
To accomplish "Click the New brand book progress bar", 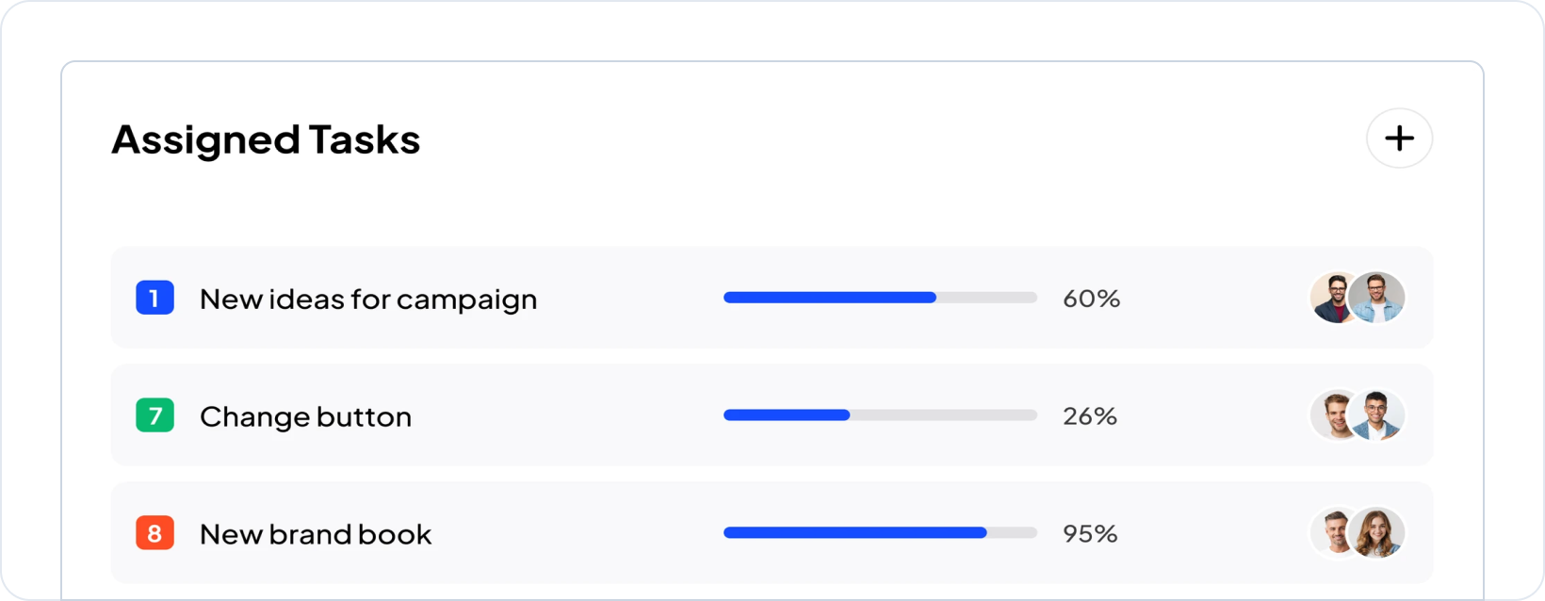I will click(880, 533).
